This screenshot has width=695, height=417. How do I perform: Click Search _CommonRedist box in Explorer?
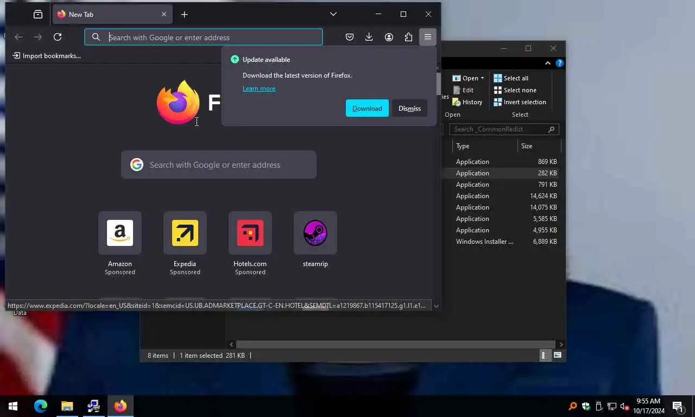click(x=504, y=129)
